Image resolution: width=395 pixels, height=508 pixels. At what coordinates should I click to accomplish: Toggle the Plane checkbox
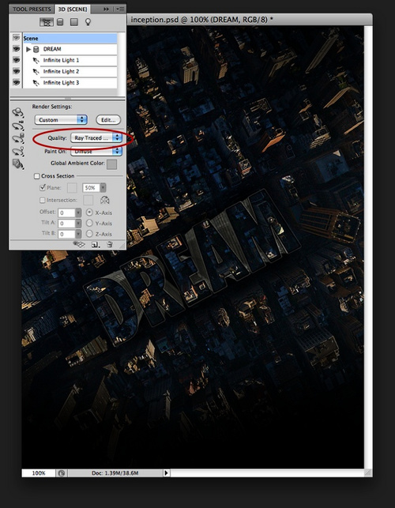(x=42, y=187)
